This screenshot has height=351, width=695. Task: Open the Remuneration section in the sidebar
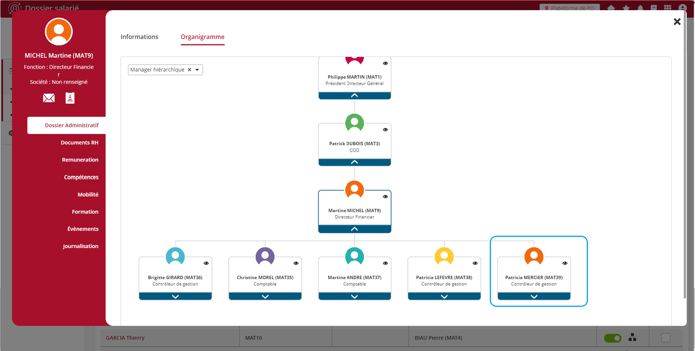[x=80, y=160]
